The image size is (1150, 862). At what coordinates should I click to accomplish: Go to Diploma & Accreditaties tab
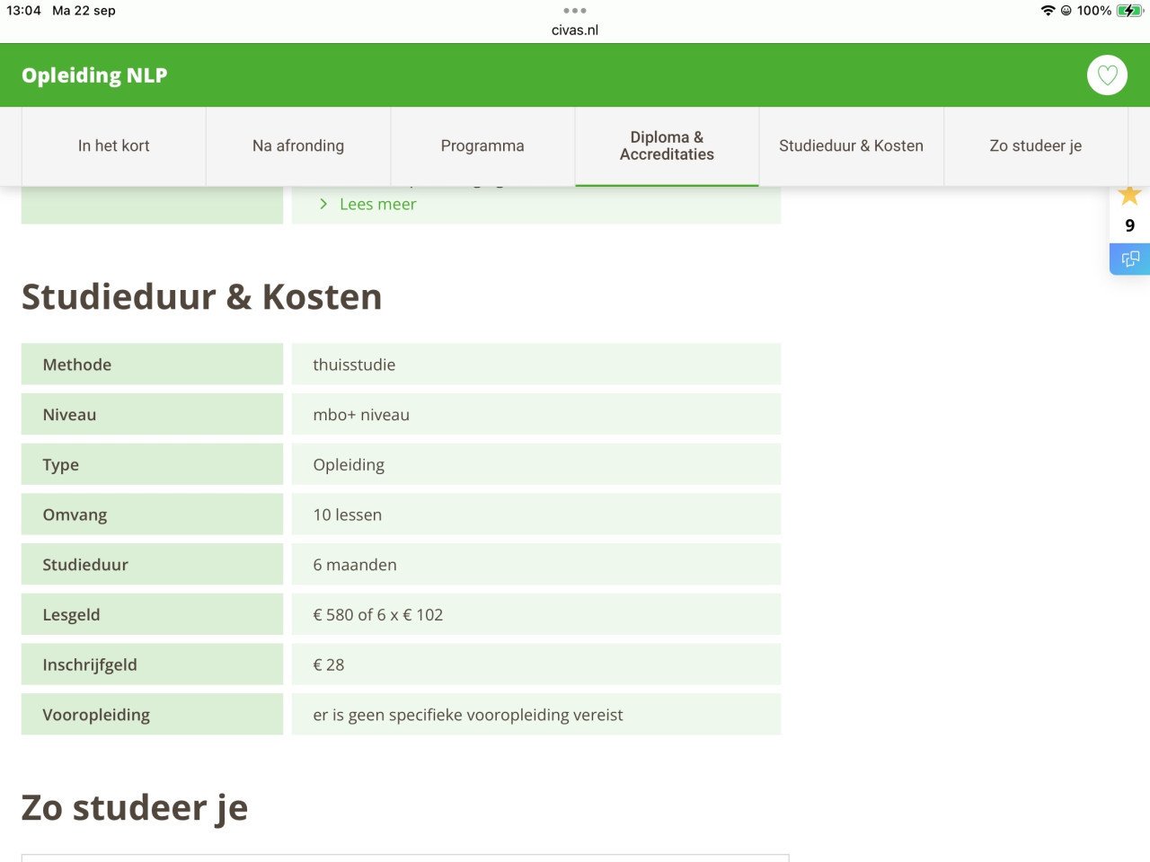point(667,145)
